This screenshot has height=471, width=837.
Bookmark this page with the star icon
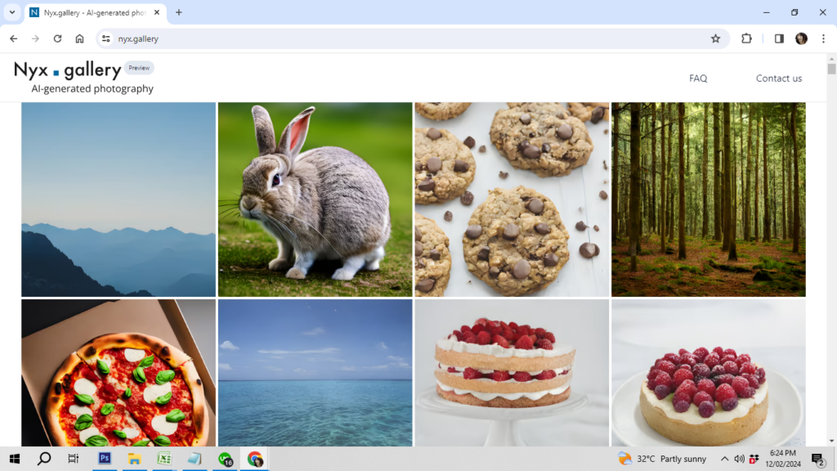[715, 38]
